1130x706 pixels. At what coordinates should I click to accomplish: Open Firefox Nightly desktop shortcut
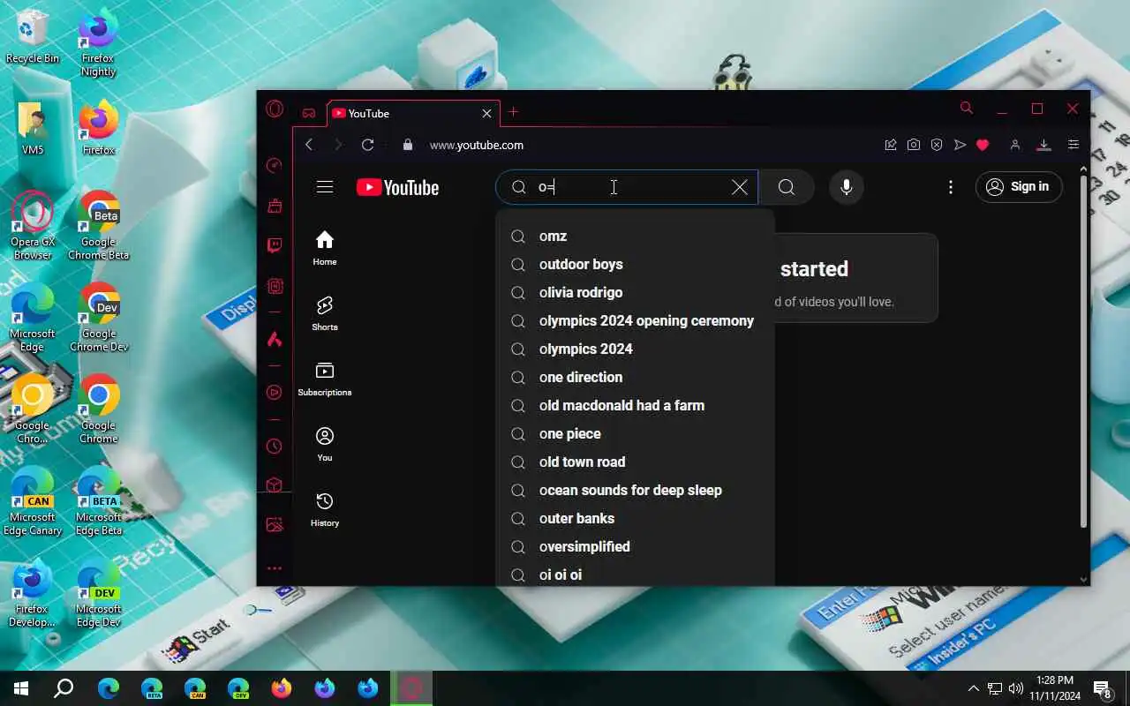click(98, 44)
